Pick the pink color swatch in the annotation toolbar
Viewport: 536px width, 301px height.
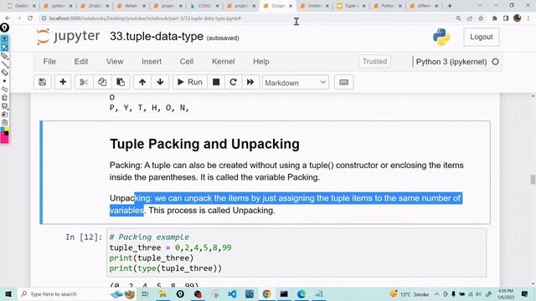(4, 138)
